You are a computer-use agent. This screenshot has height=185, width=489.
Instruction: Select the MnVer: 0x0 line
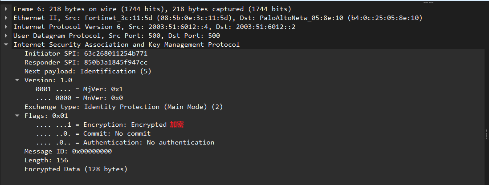[79, 98]
